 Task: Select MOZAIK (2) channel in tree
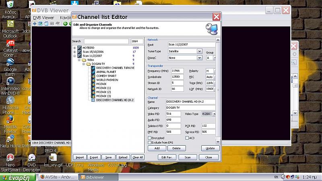[103, 92]
